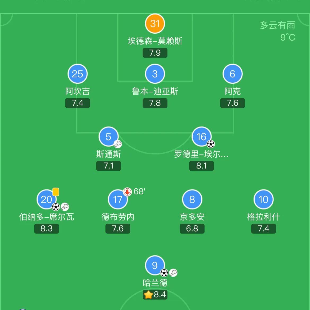Click Rodri's 8.1 rating badge
310x310 pixels.
click(x=202, y=166)
